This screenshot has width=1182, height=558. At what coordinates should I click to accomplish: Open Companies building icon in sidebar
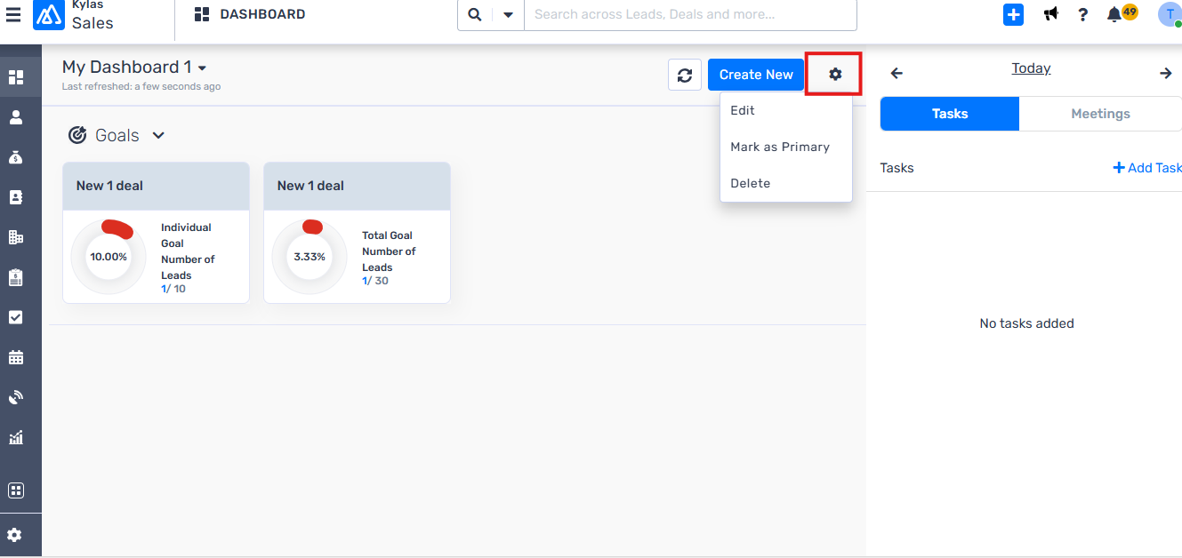(x=16, y=237)
